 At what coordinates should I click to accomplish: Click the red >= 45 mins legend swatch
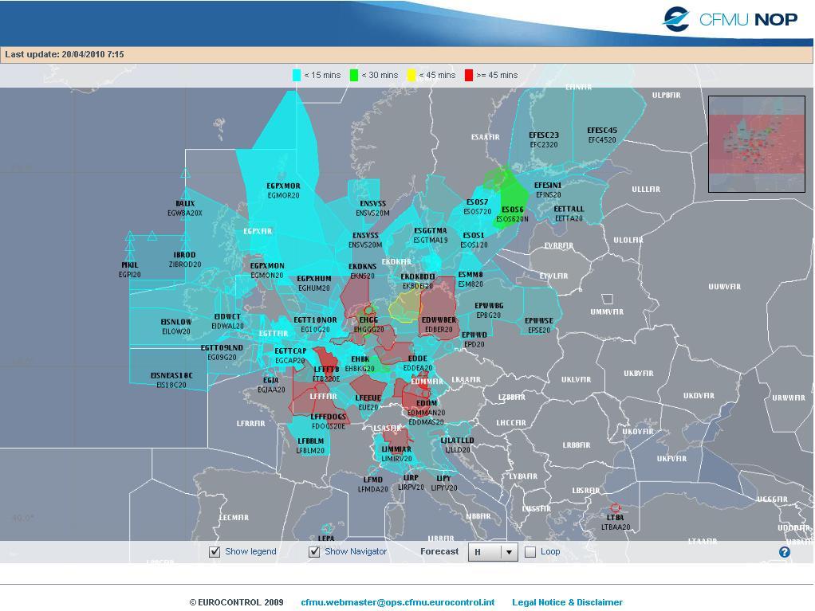[x=469, y=75]
